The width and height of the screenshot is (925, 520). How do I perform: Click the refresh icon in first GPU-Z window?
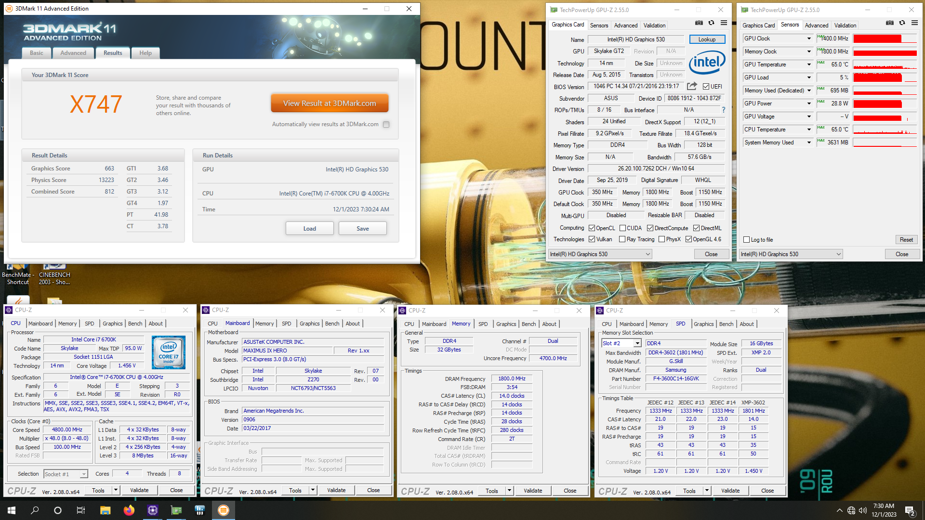pyautogui.click(x=711, y=23)
